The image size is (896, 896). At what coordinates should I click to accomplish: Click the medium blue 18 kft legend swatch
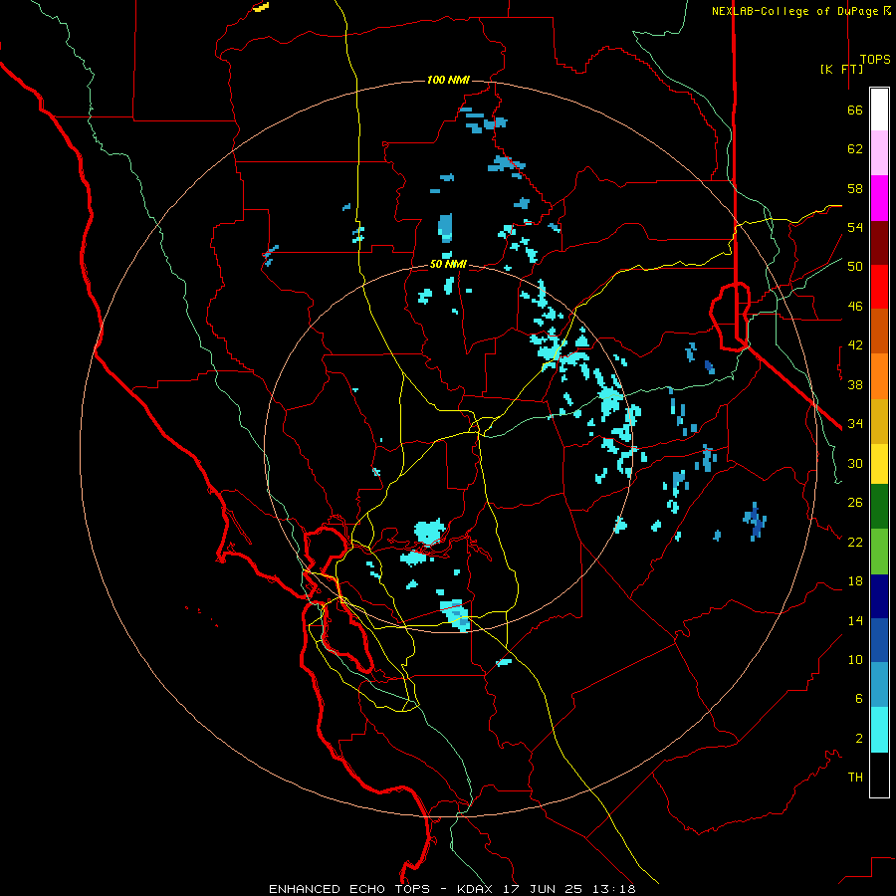point(879,640)
